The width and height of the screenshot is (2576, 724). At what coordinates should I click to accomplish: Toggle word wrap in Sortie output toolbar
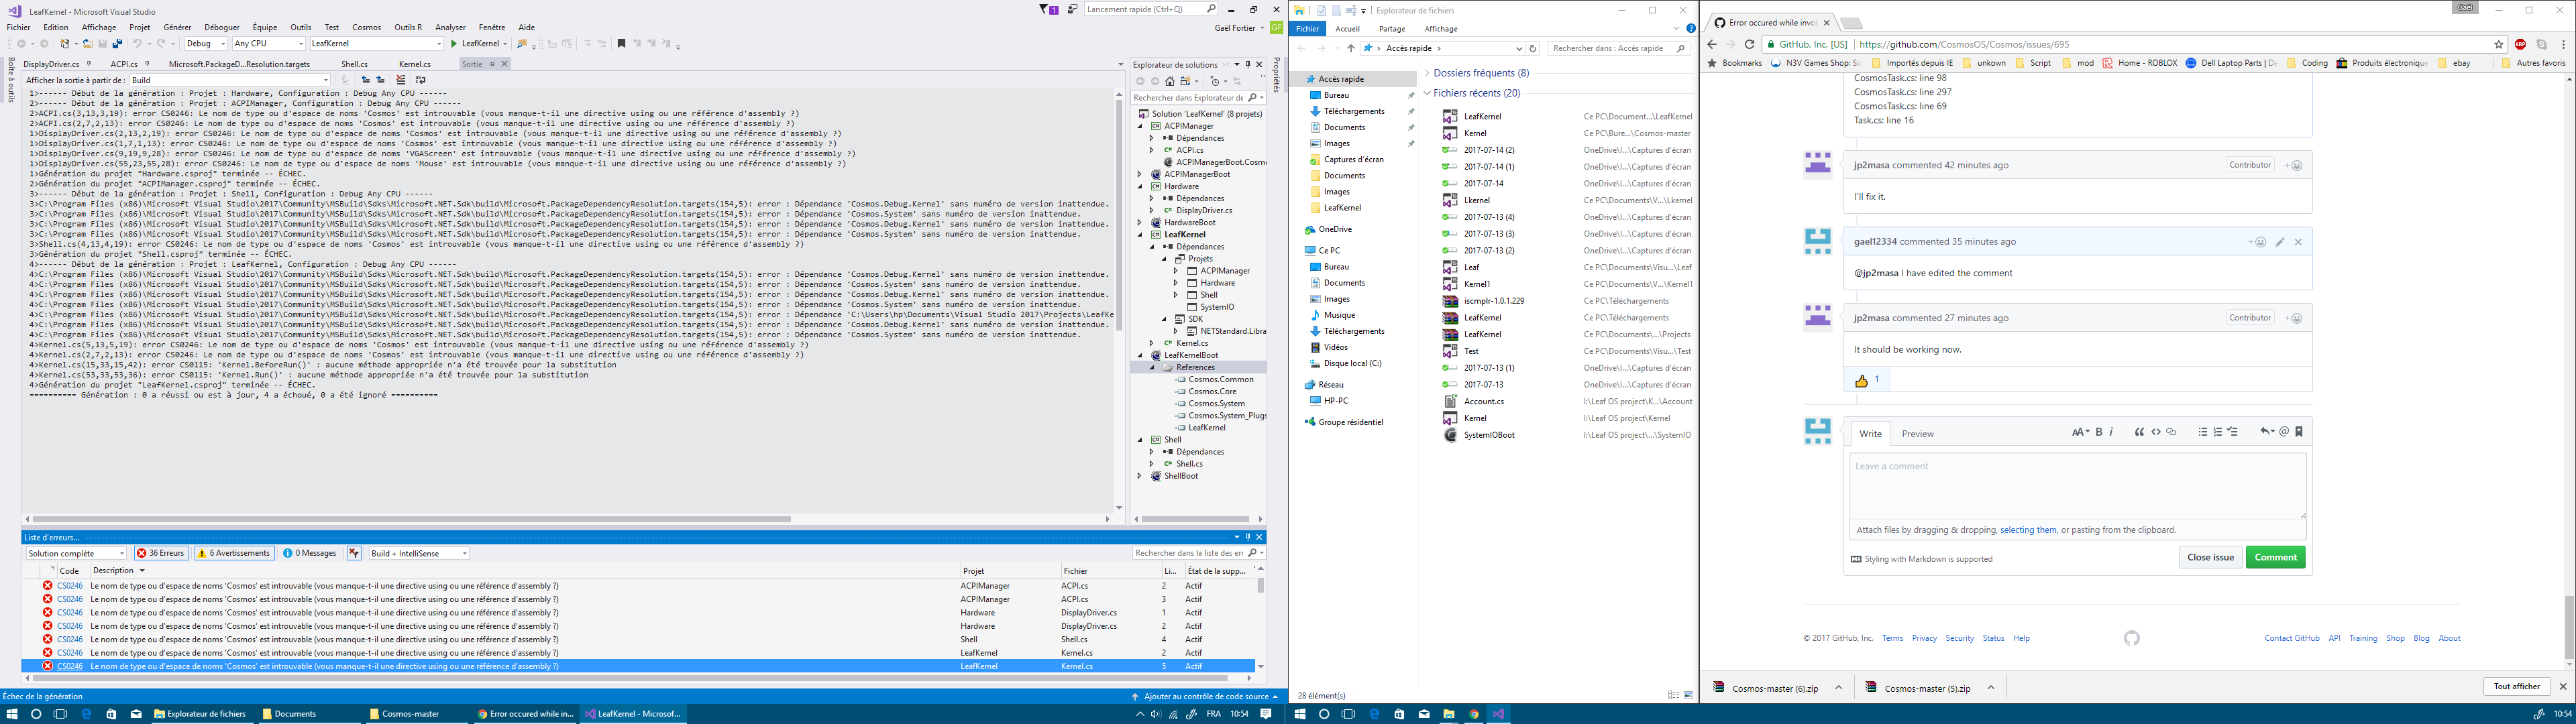pos(420,80)
